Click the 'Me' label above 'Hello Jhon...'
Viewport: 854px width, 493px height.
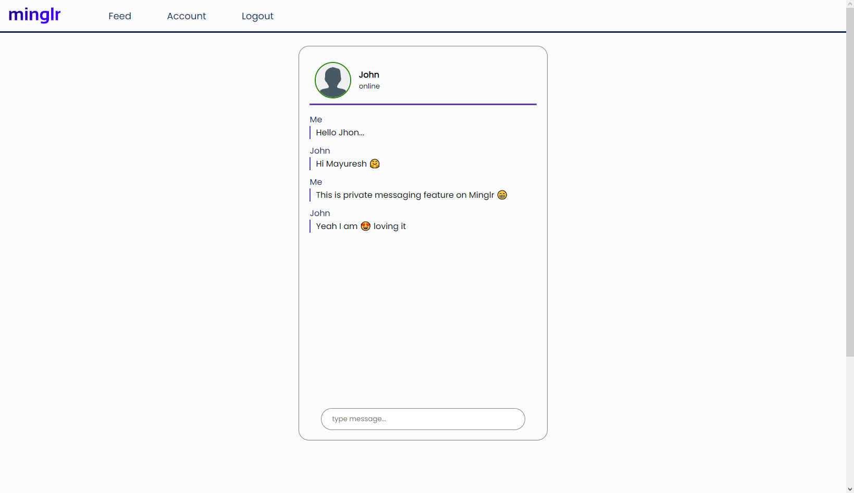point(316,120)
